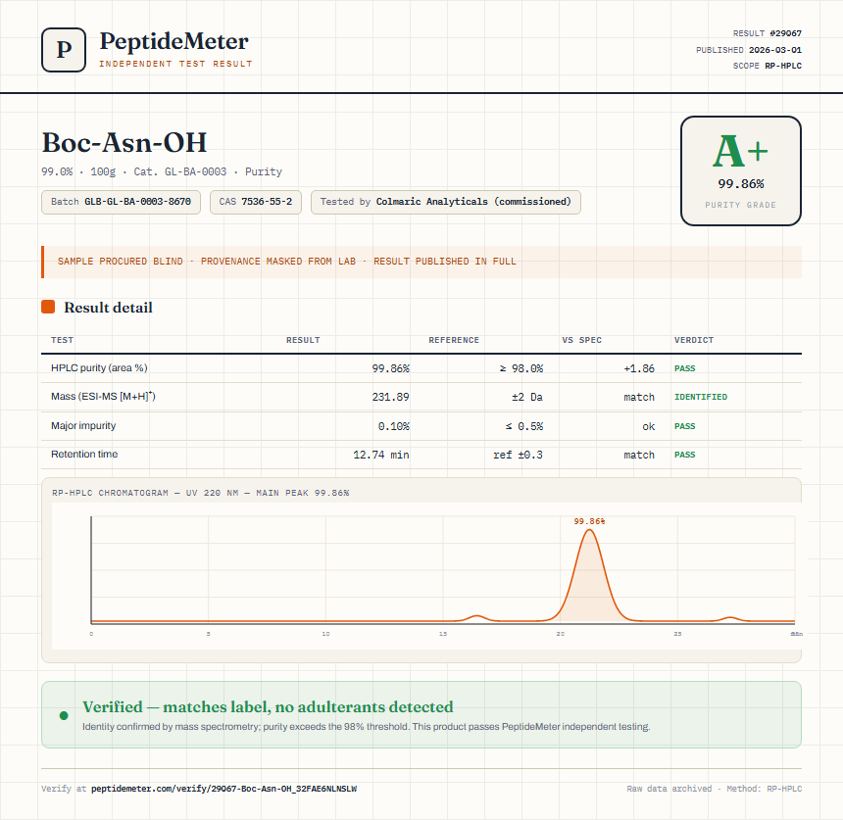Image resolution: width=843 pixels, height=820 pixels.
Task: Click the PeptideMeter P logo icon
Action: [x=64, y=50]
